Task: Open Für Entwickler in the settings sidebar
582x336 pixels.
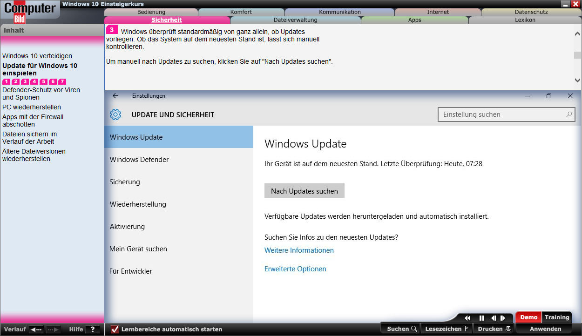Action: (179, 271)
